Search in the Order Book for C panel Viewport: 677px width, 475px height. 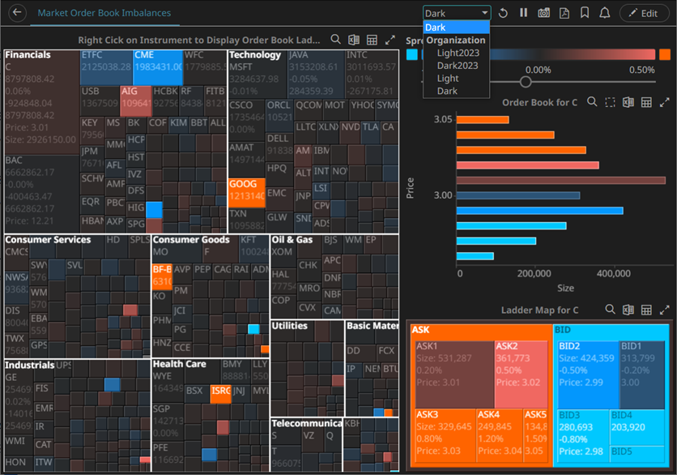click(592, 101)
